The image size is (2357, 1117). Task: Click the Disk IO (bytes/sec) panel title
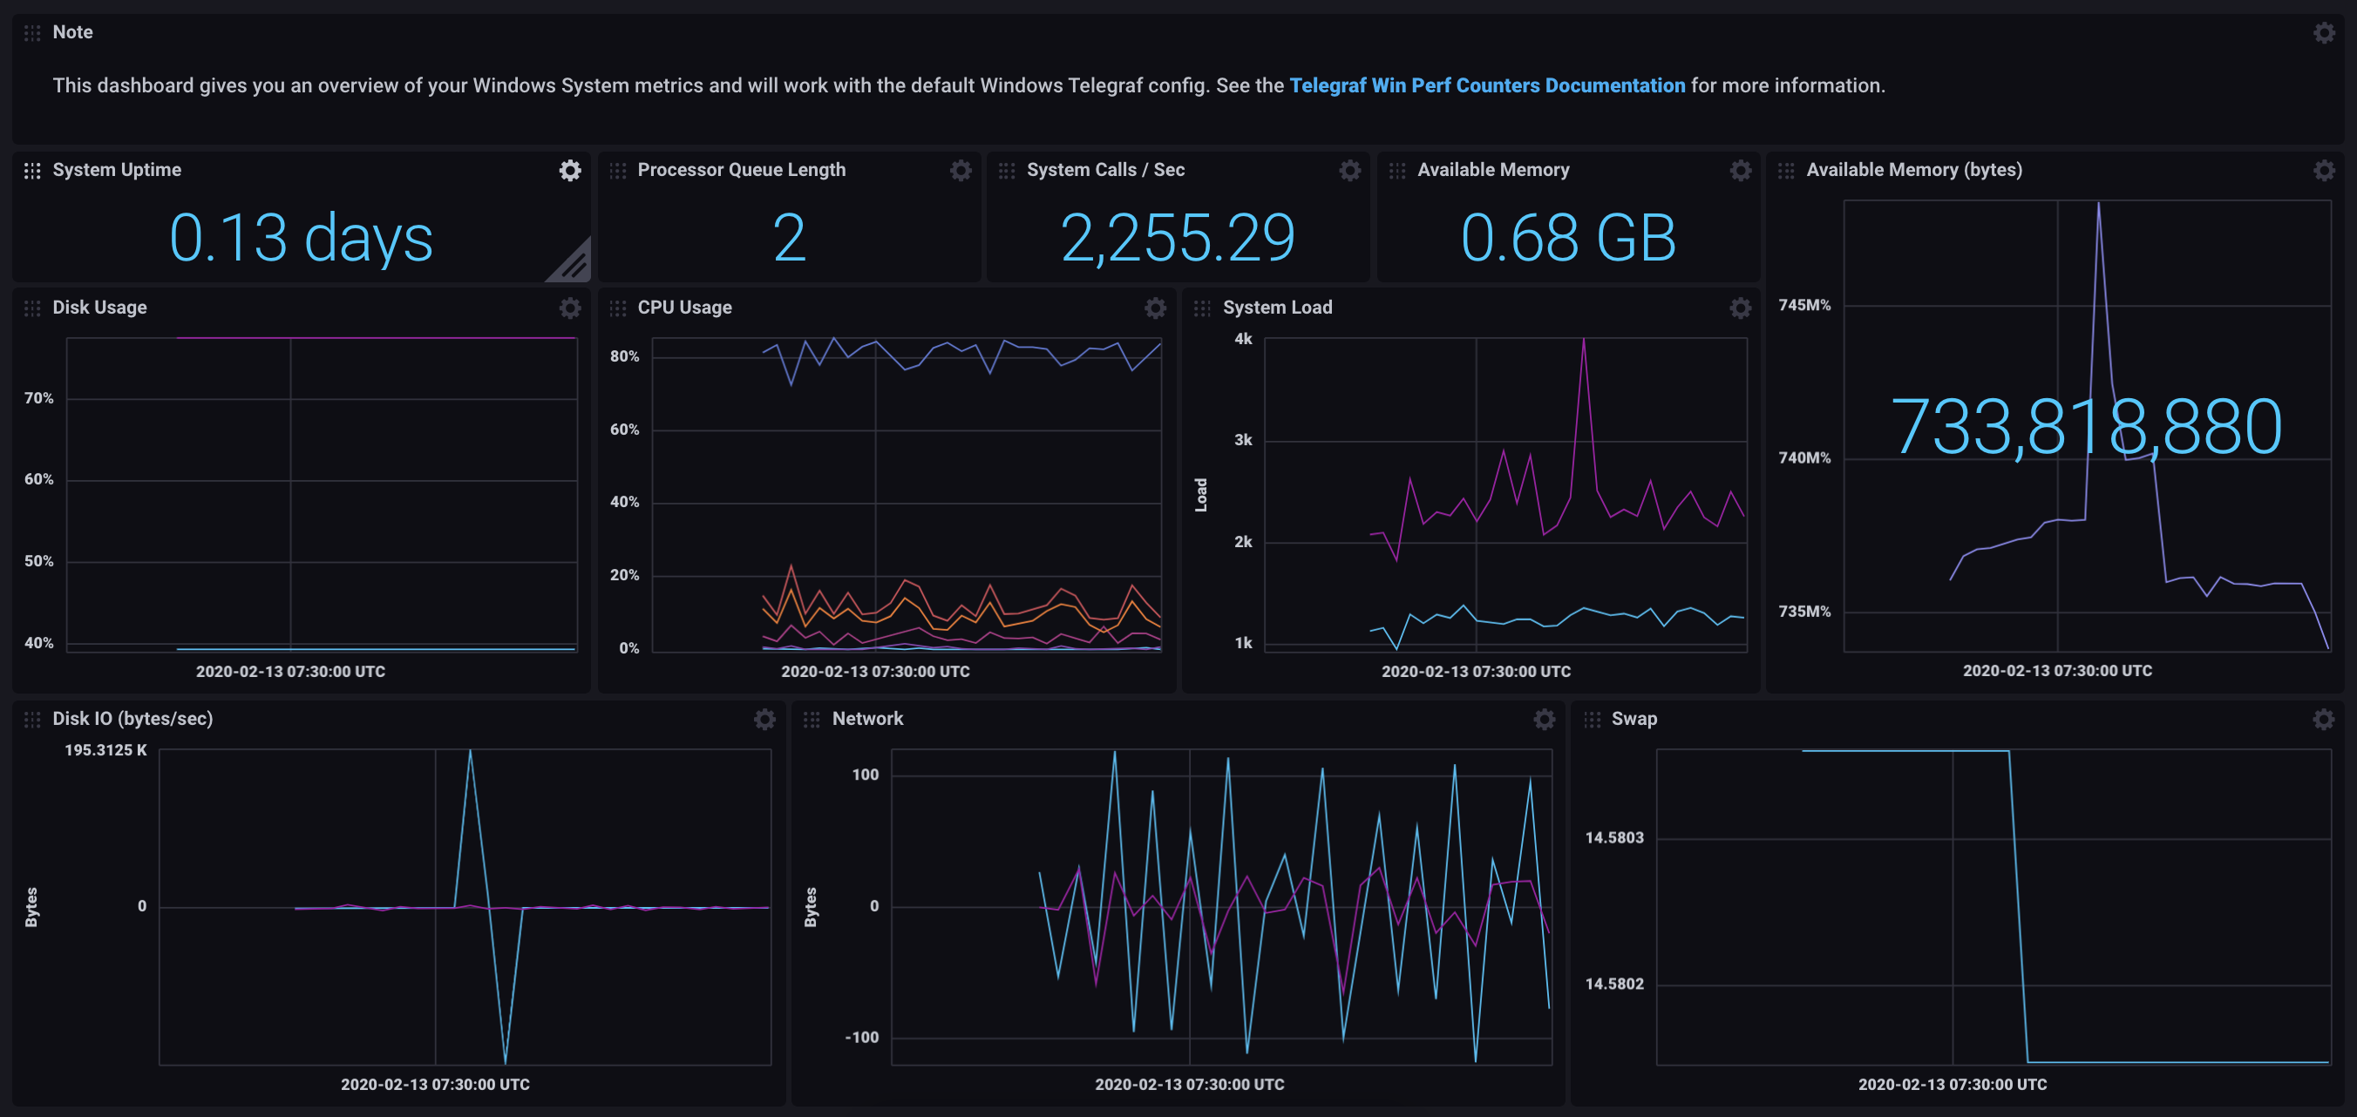(x=132, y=719)
